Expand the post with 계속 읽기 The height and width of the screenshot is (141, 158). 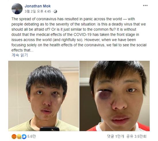tap(20, 55)
